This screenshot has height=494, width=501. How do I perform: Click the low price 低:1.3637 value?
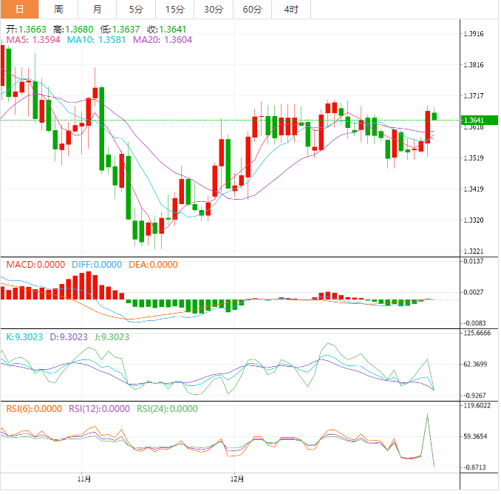point(120,30)
